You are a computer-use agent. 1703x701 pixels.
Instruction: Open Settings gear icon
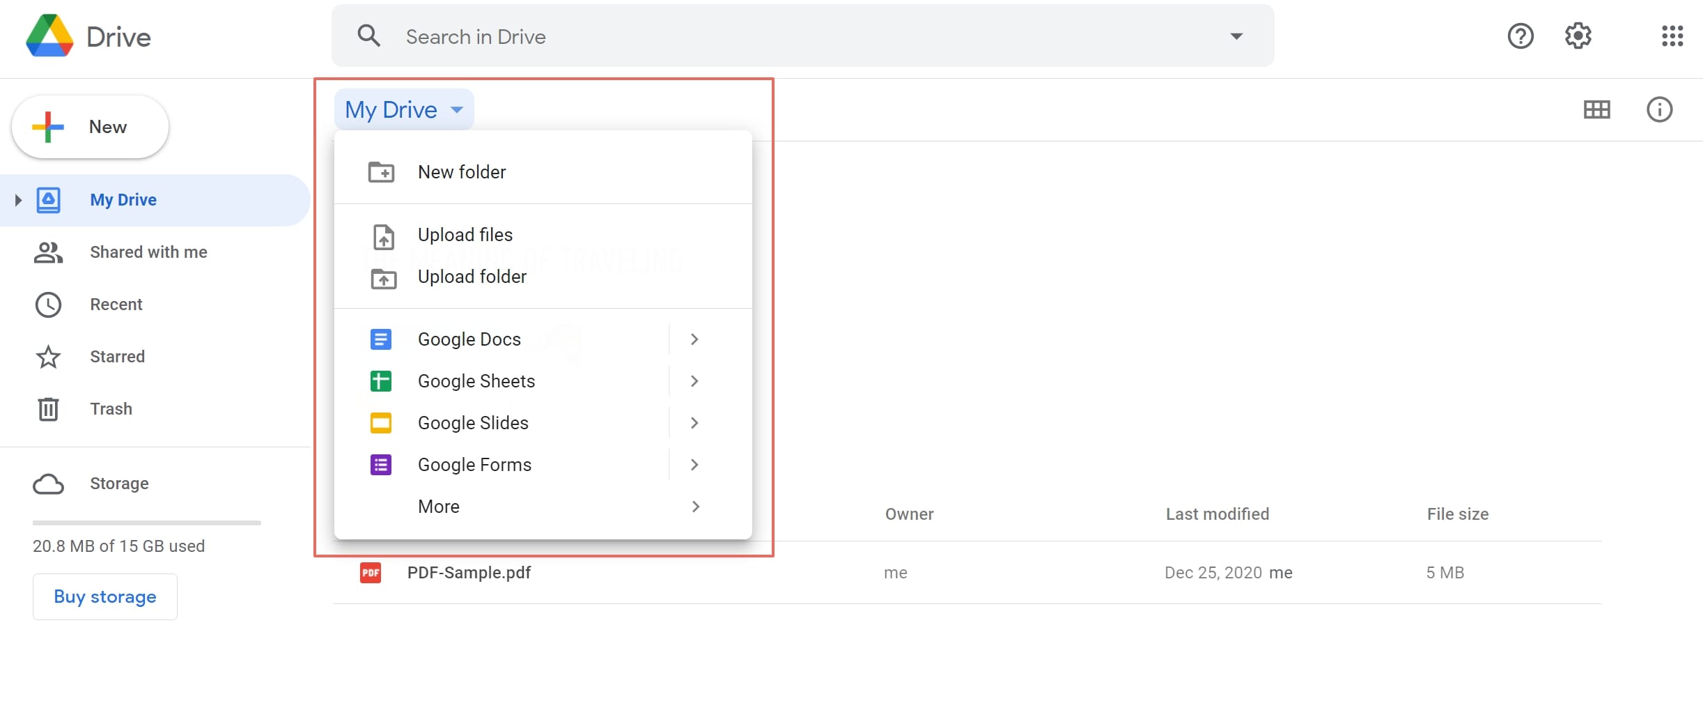[1578, 36]
